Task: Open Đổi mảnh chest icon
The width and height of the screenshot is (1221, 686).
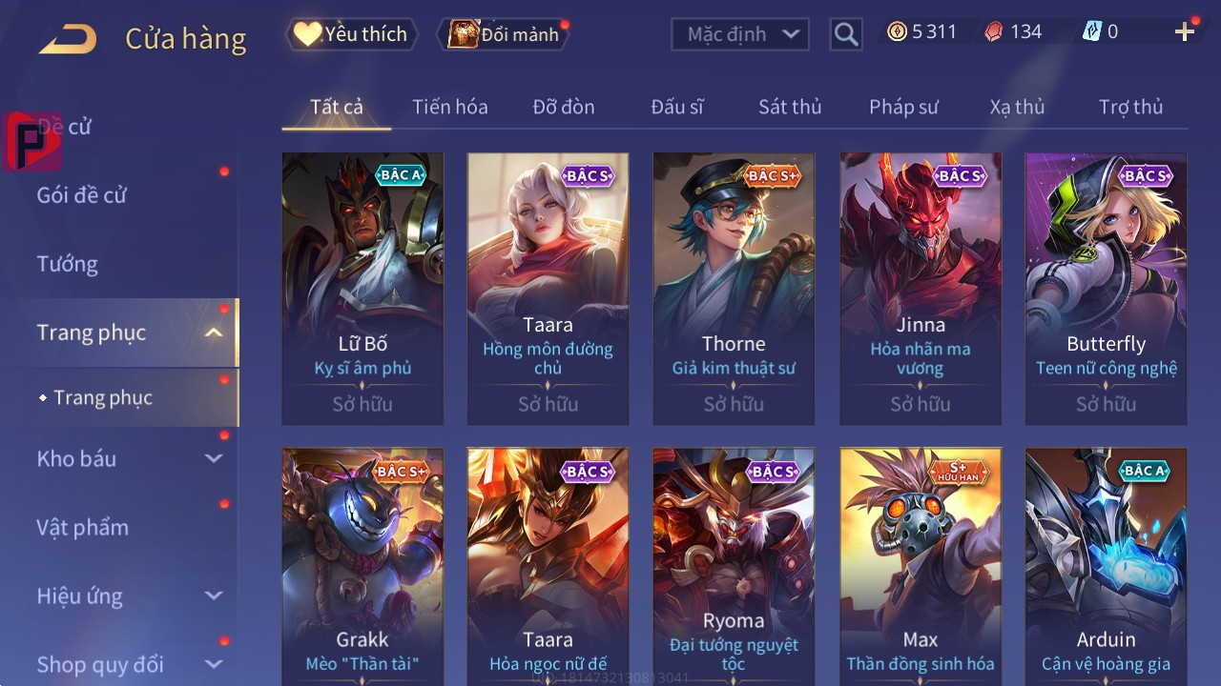Action: pyautogui.click(x=504, y=34)
